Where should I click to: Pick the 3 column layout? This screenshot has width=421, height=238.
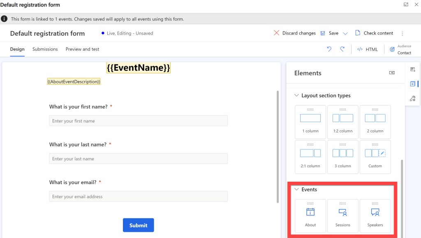tap(342, 157)
